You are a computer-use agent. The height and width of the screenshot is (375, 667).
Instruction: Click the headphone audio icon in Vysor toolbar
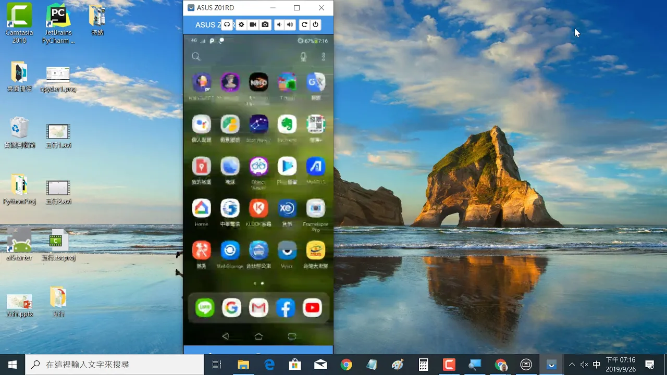pos(227,24)
